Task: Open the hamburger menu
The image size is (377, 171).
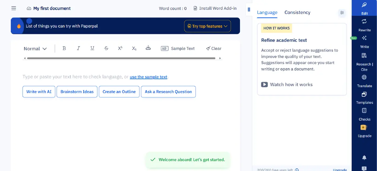Action: pyautogui.click(x=14, y=8)
